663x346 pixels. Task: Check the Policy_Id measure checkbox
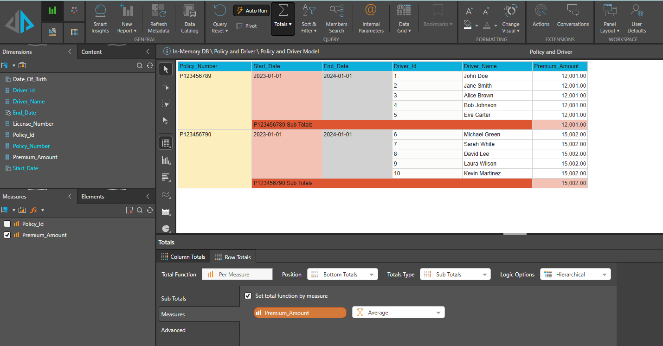7,224
